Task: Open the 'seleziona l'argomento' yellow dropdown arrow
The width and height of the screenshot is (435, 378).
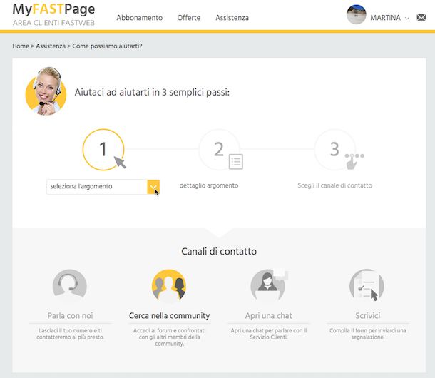Action: pos(153,187)
